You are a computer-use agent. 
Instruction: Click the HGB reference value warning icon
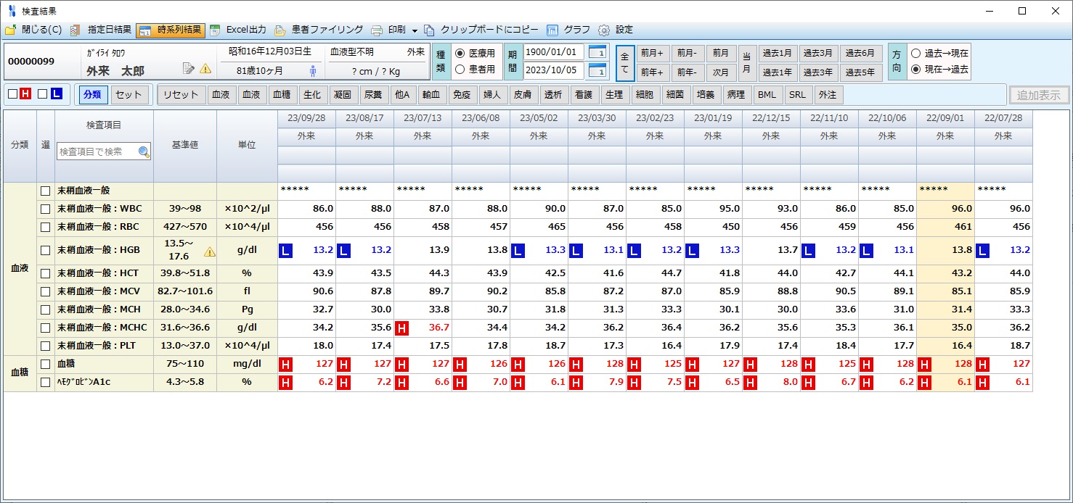210,251
